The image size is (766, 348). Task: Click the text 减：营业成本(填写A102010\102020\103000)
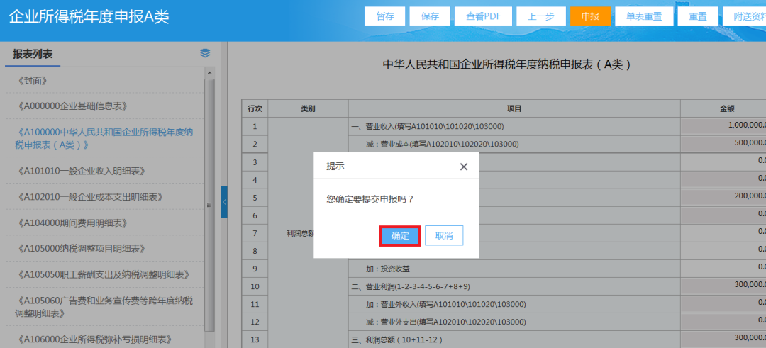click(x=442, y=145)
